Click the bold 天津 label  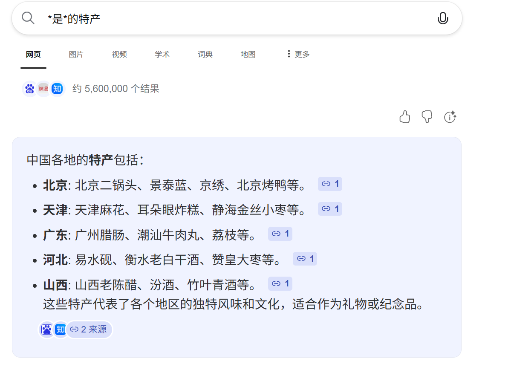(55, 210)
